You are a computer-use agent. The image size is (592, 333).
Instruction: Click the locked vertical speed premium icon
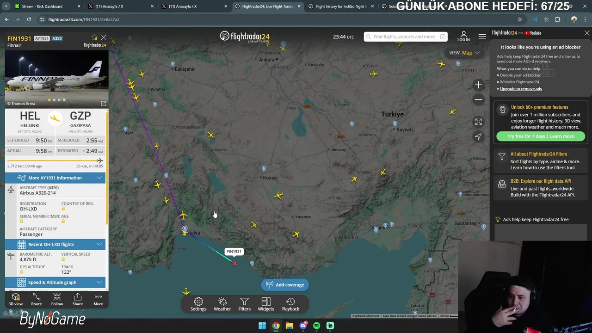pos(63,259)
